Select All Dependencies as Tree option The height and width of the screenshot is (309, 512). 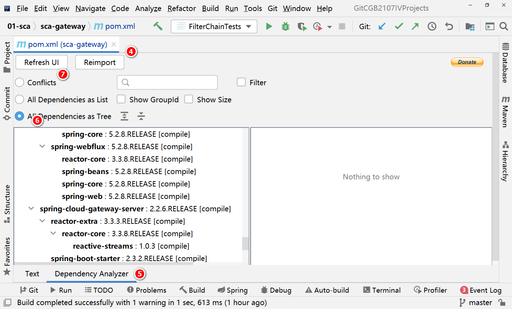pyautogui.click(x=20, y=116)
